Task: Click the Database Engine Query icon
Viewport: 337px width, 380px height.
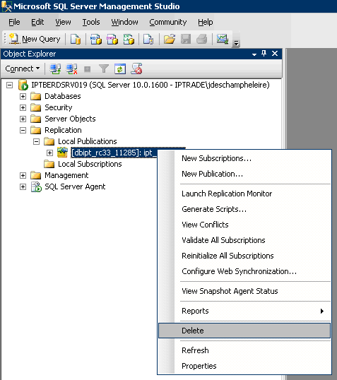Action: click(x=76, y=39)
